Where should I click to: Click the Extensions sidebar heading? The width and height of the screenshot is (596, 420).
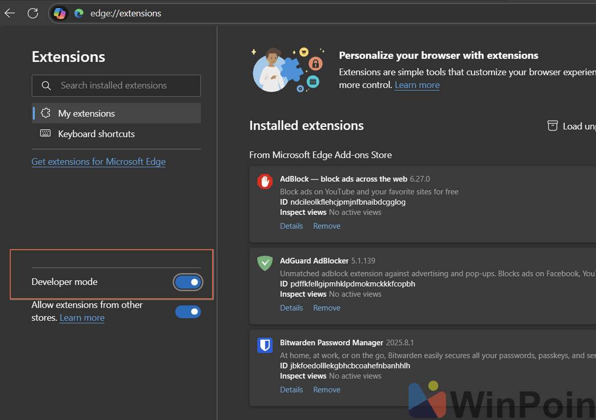[x=69, y=57]
